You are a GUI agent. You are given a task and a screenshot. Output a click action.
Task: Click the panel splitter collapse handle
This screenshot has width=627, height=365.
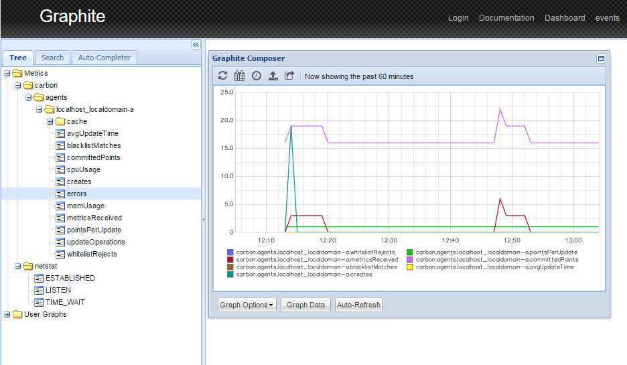(x=203, y=219)
